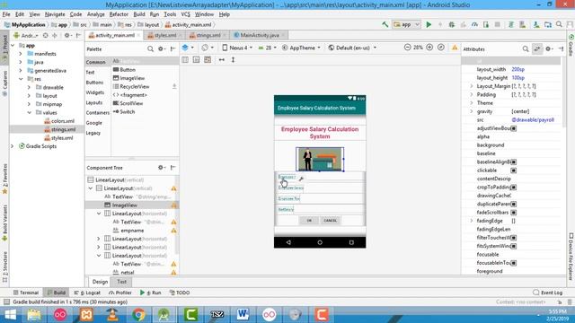Open the Logcat tool window
The height and width of the screenshot is (323, 575).
tap(87, 292)
